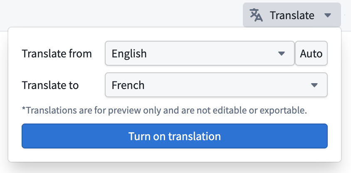Image resolution: width=351 pixels, height=173 pixels.
Task: Click the caret beside Translate
Action: pyautogui.click(x=327, y=15)
